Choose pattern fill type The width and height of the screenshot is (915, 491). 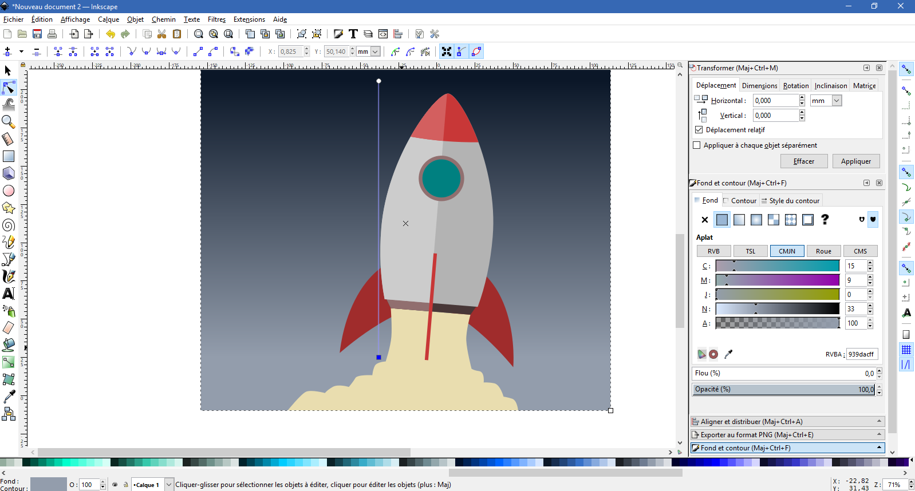pyautogui.click(x=791, y=220)
